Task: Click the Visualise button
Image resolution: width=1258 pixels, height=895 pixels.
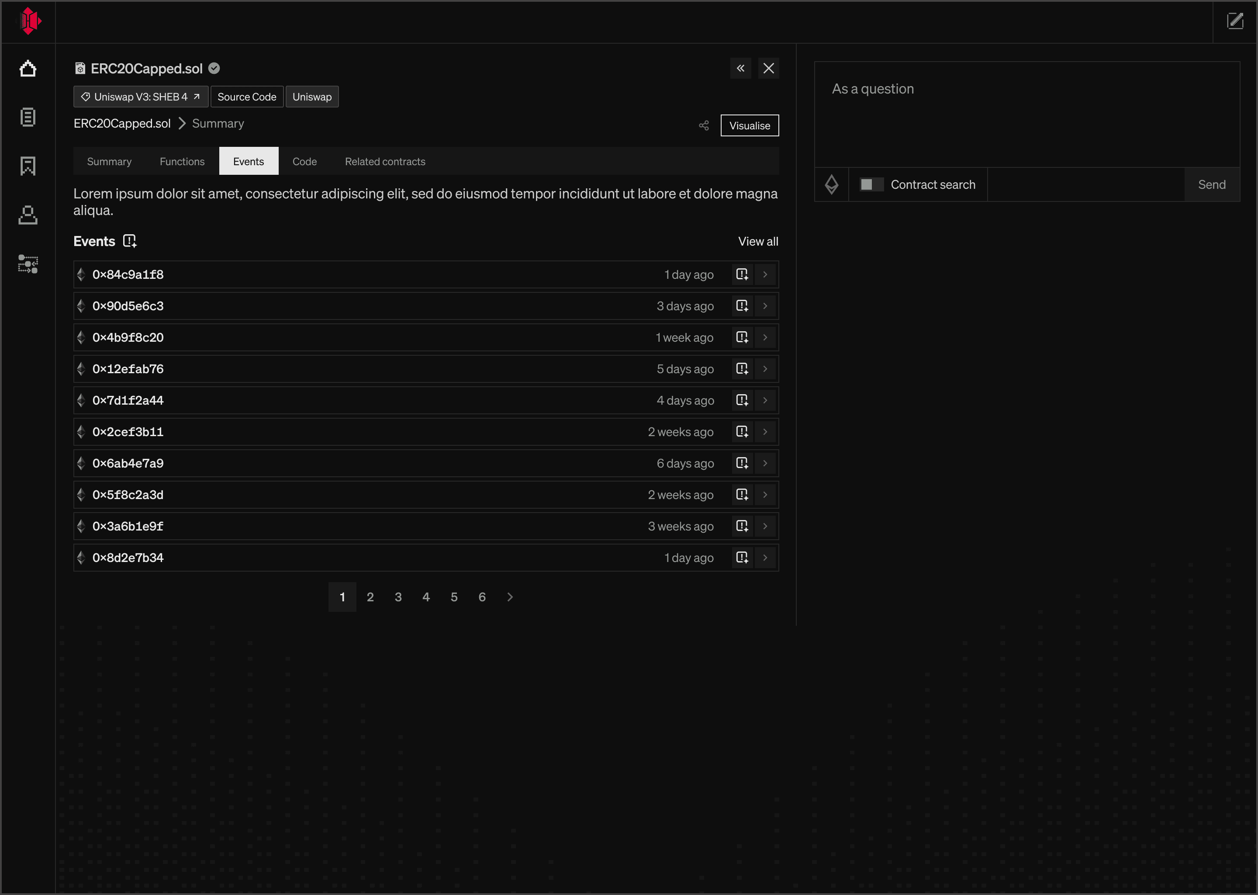Action: click(x=749, y=126)
